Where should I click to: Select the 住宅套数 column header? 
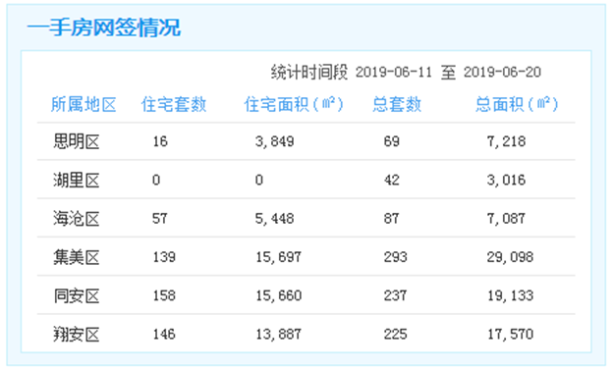174,105
